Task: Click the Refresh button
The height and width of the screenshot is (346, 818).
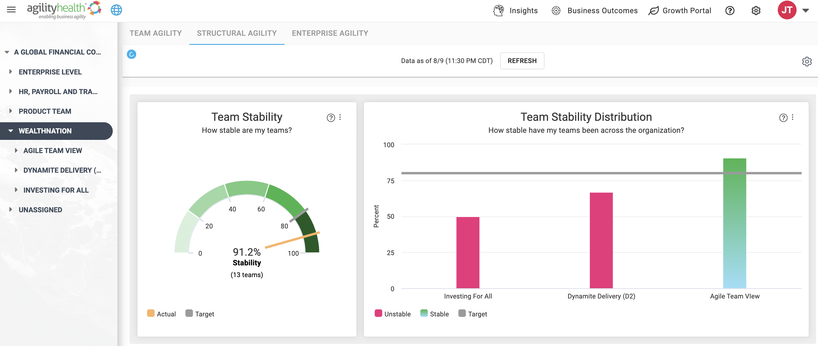Action: pyautogui.click(x=522, y=61)
